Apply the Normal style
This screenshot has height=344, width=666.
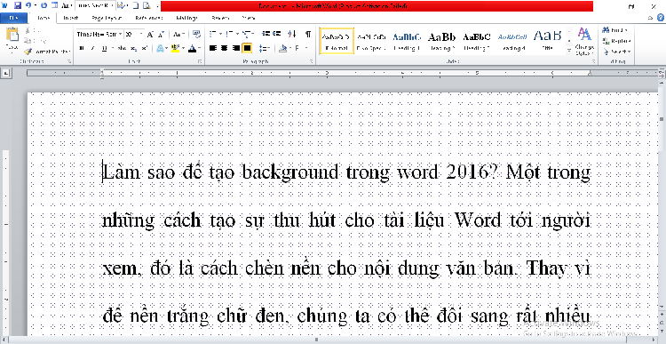pyautogui.click(x=336, y=41)
